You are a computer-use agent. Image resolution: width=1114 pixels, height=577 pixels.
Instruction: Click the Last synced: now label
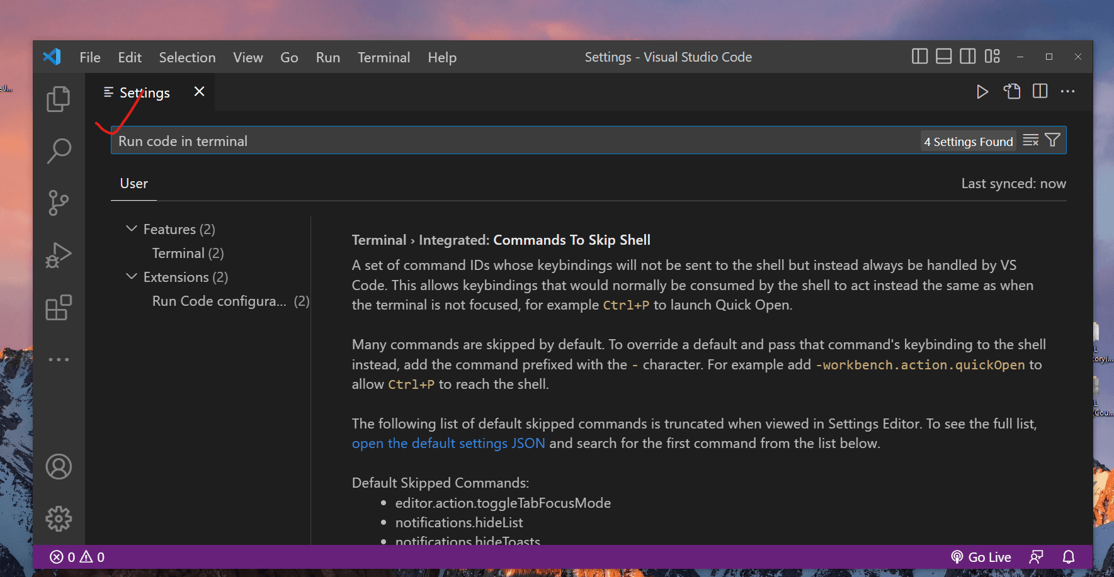[1013, 184]
